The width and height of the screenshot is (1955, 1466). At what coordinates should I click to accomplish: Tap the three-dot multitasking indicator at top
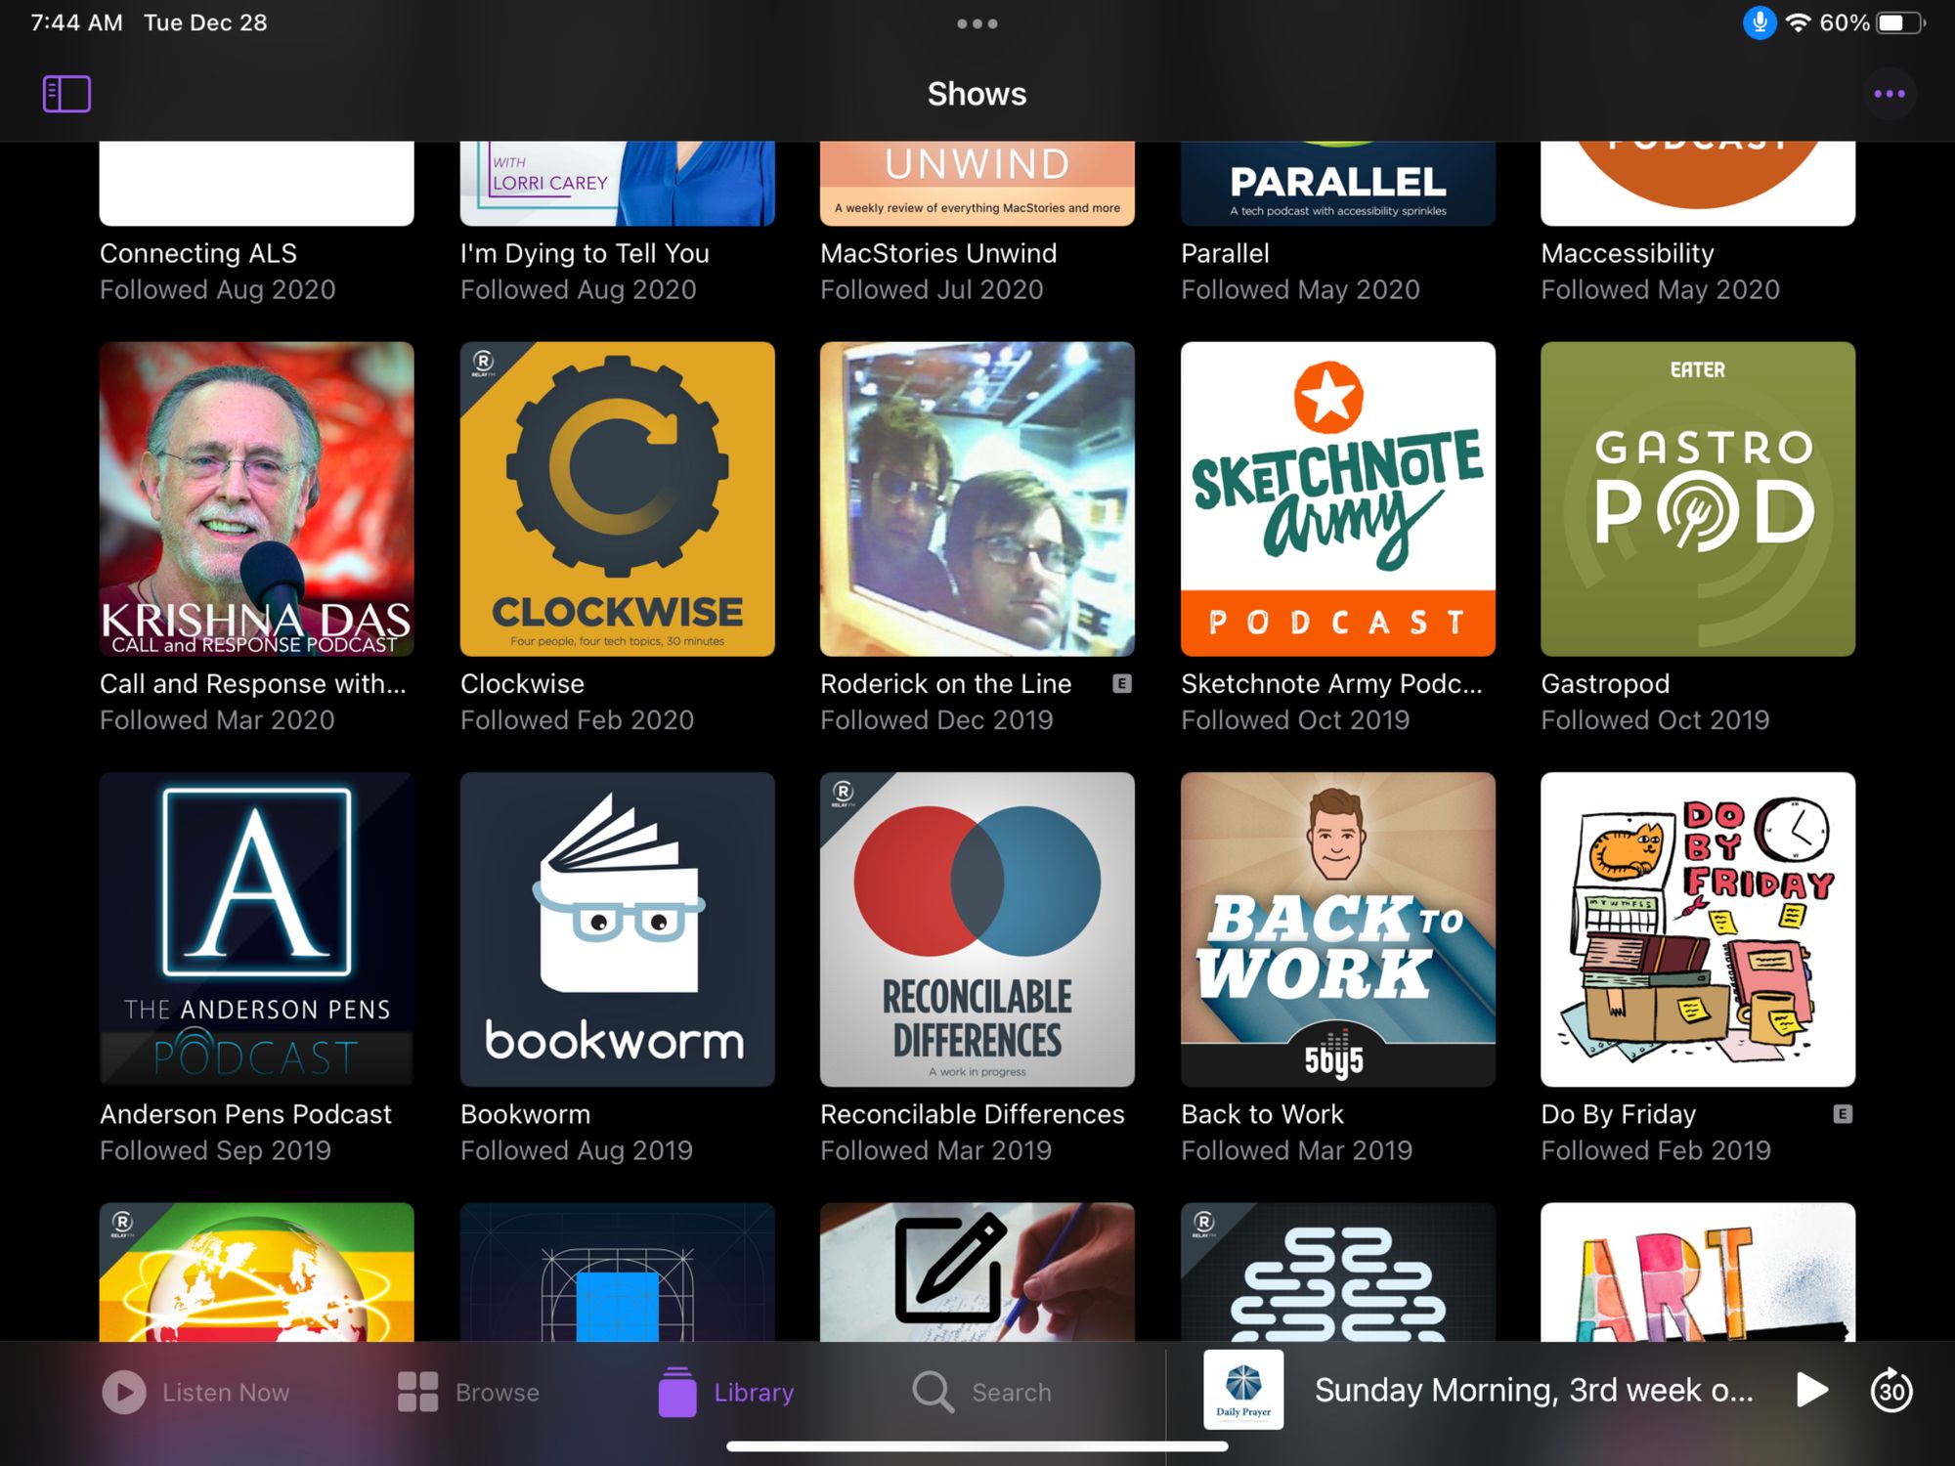977,23
